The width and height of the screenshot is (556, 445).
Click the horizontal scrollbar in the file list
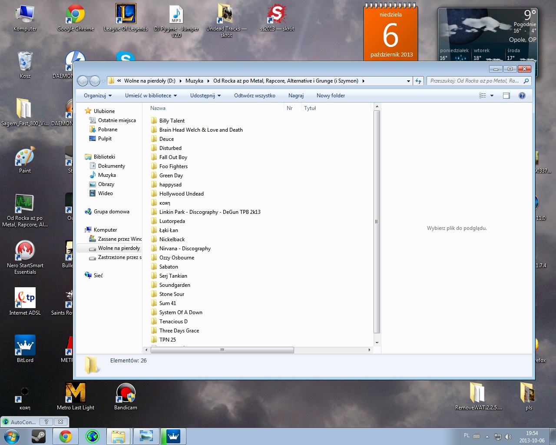tap(222, 350)
